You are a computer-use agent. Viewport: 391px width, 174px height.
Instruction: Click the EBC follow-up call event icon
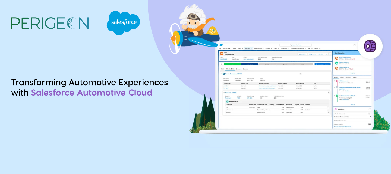(337, 81)
